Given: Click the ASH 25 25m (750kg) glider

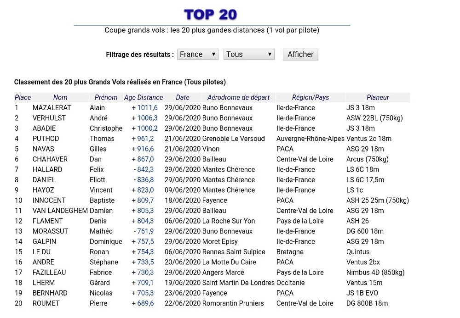Looking at the screenshot, I should [378, 201].
